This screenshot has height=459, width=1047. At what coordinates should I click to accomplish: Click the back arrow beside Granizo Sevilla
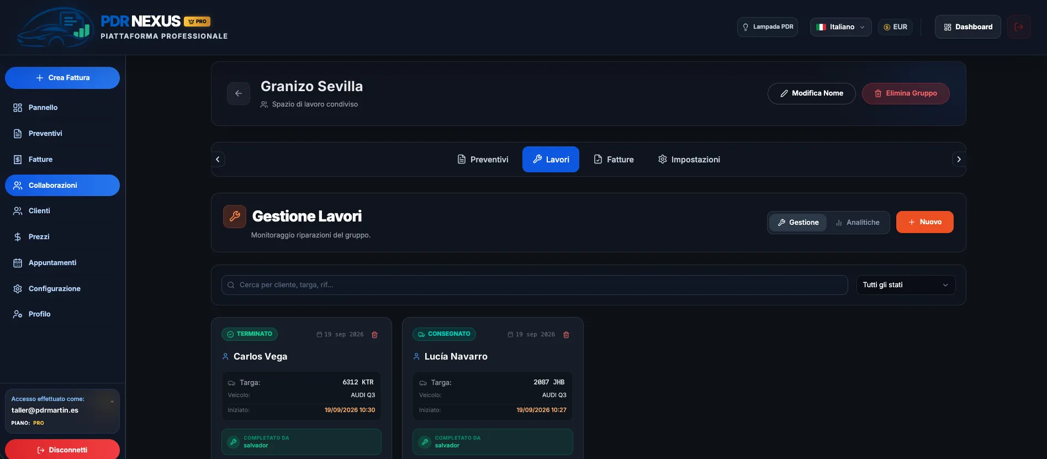(239, 93)
